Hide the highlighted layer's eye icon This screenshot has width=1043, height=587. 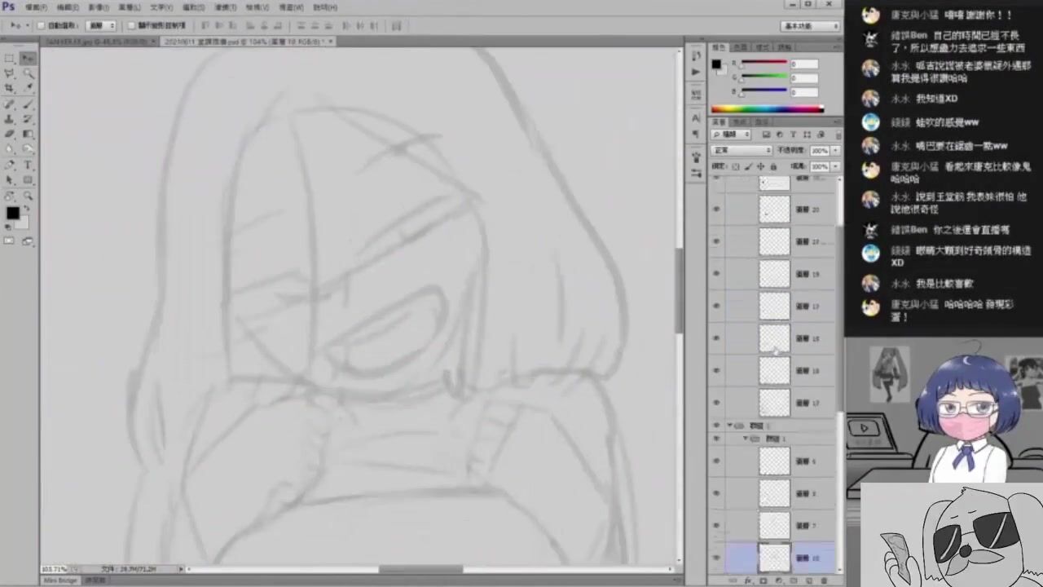[x=716, y=558]
